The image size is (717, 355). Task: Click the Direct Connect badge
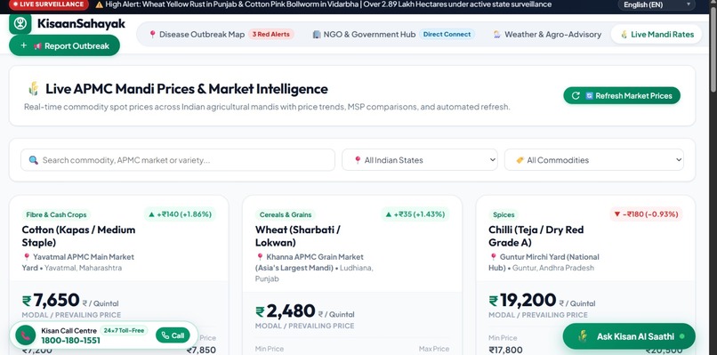(447, 35)
